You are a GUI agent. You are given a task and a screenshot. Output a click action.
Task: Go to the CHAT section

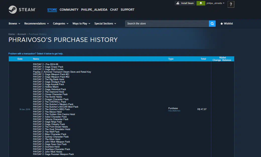[114, 10]
